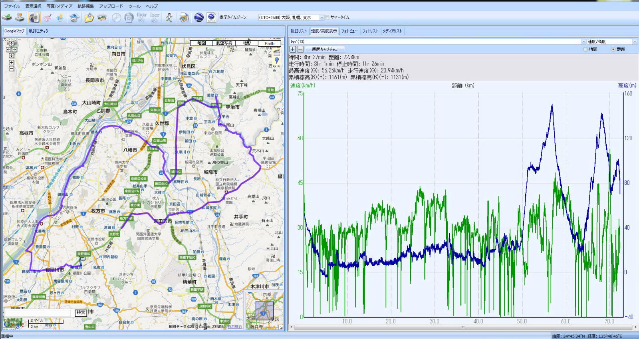Switch to the メディアリスト tab
Viewport: 639px width, 339px height.
pyautogui.click(x=393, y=31)
